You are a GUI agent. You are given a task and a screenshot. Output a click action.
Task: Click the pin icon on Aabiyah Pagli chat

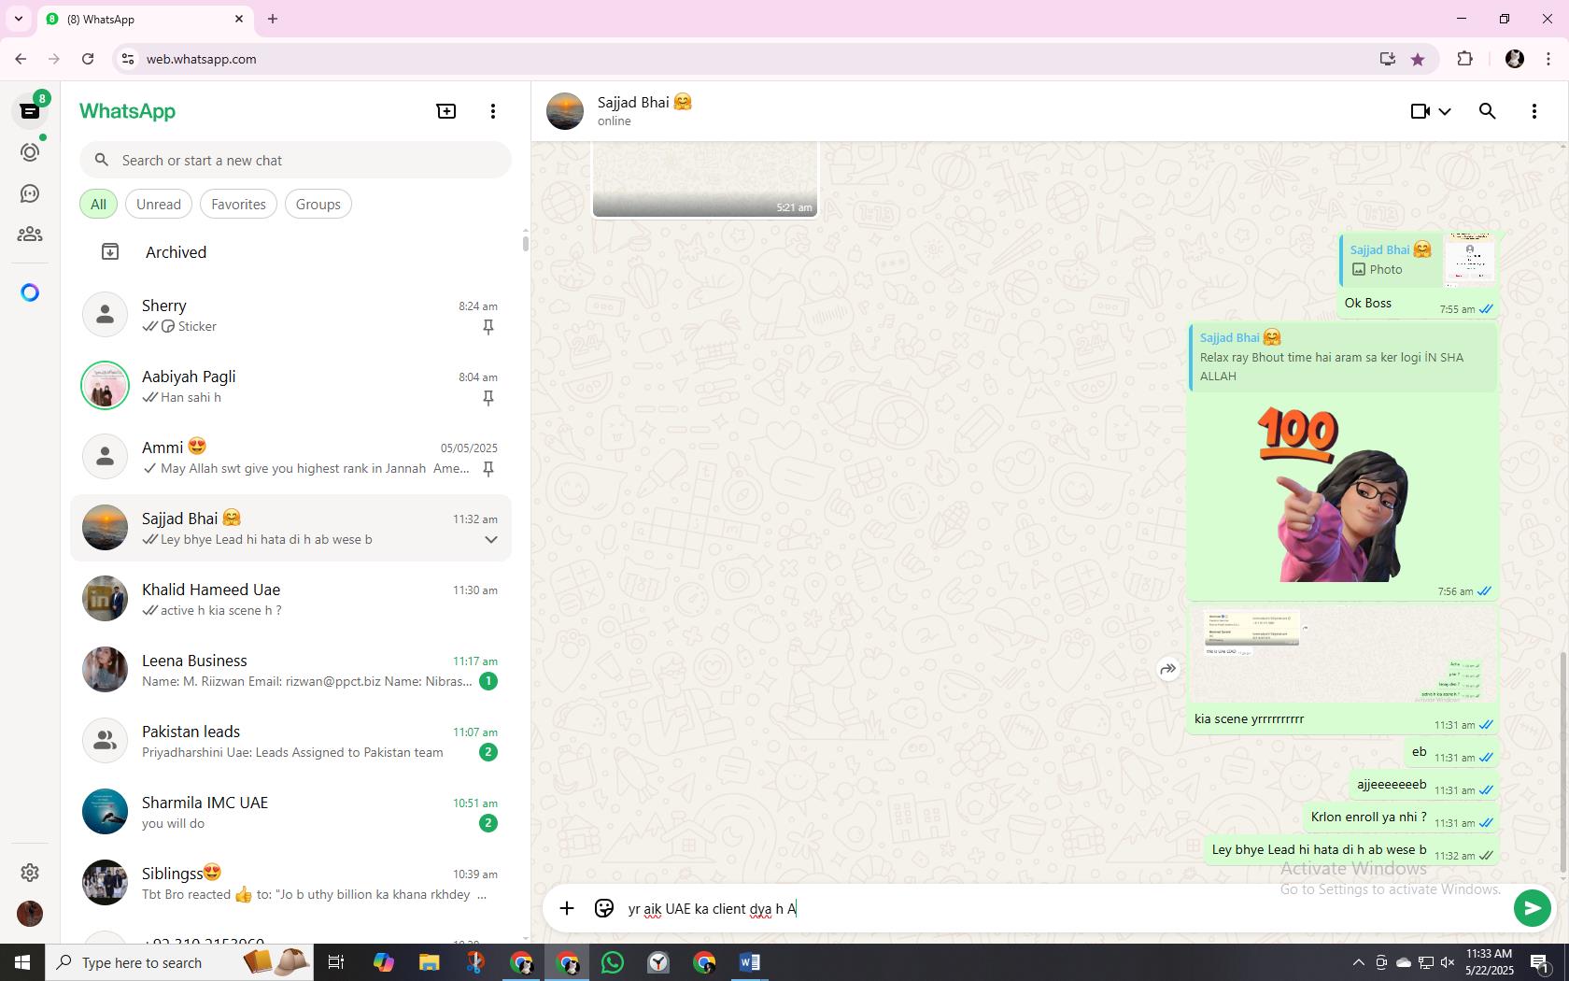[488, 398]
